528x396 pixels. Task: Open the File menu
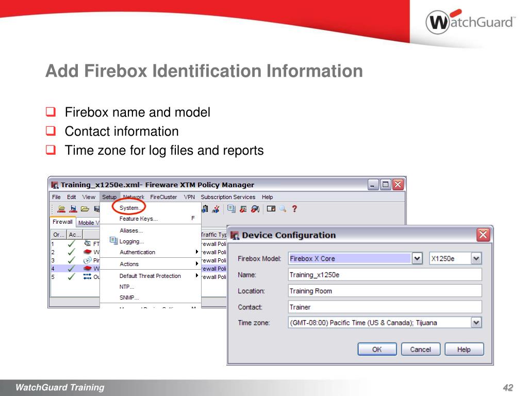pyautogui.click(x=56, y=197)
